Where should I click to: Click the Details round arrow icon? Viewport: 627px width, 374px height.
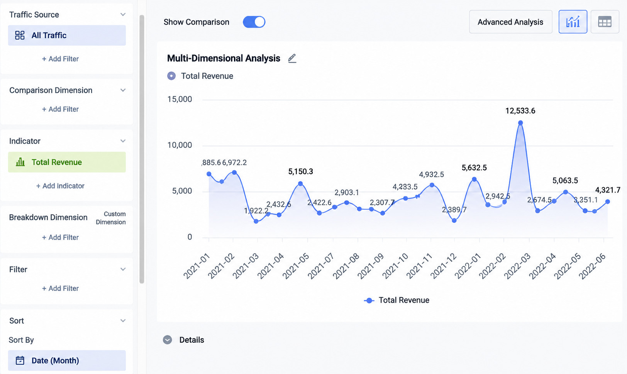(x=167, y=340)
